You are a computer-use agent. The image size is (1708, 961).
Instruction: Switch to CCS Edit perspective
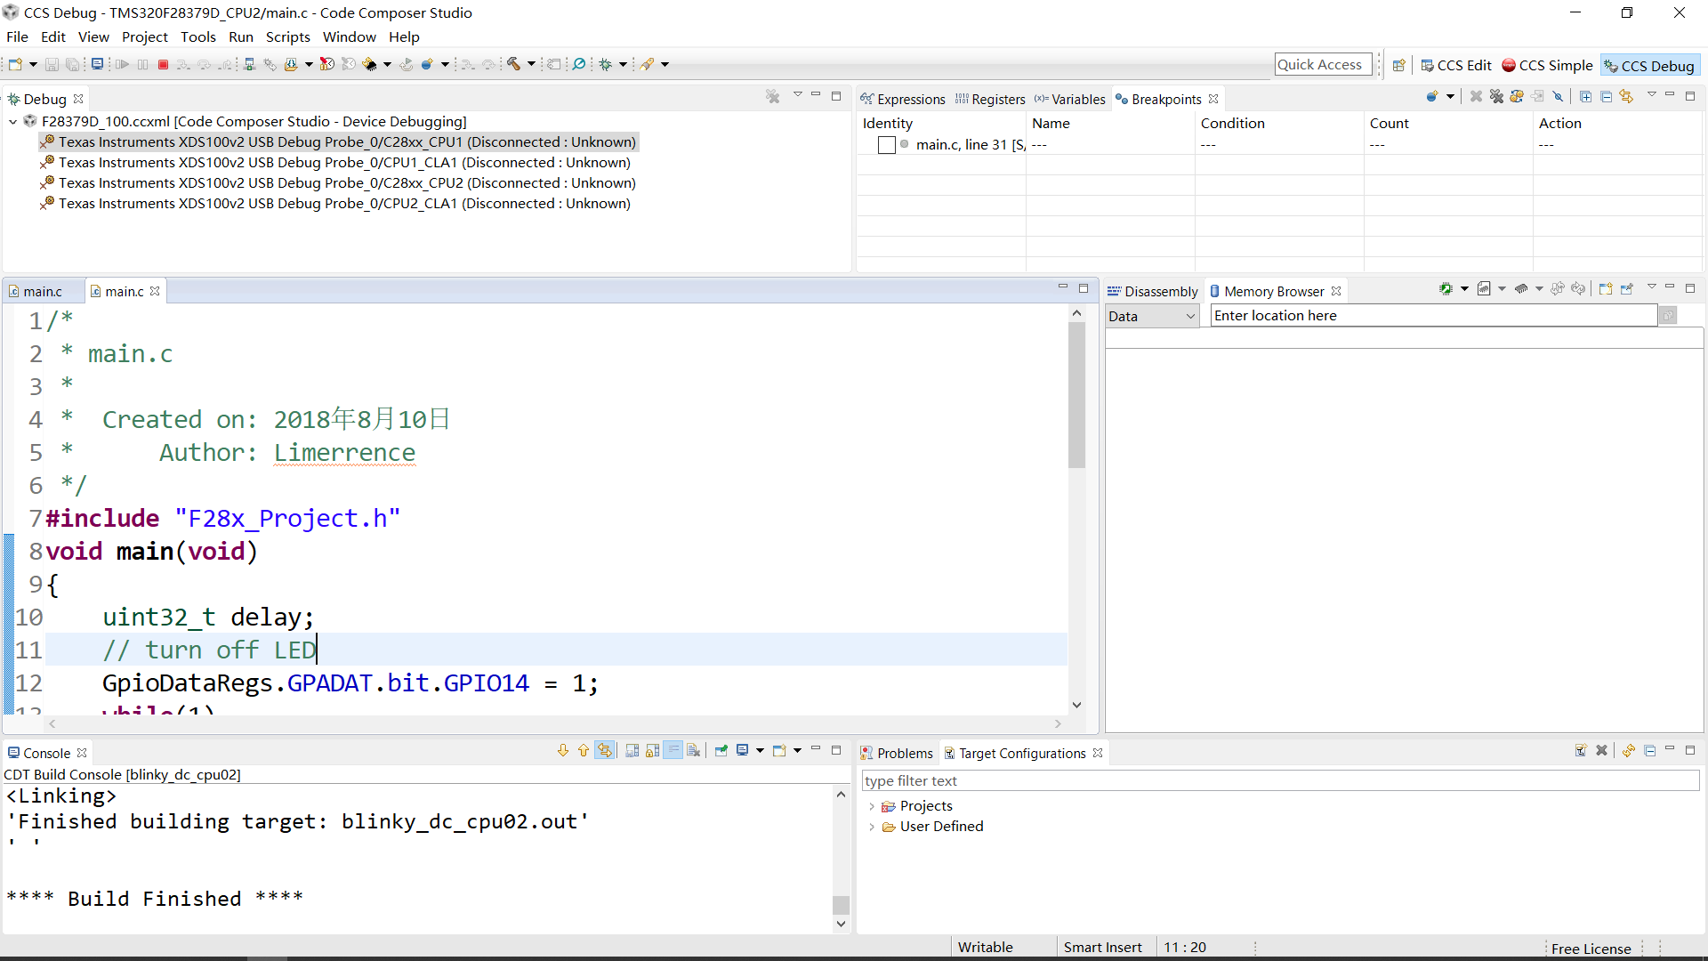tap(1456, 65)
